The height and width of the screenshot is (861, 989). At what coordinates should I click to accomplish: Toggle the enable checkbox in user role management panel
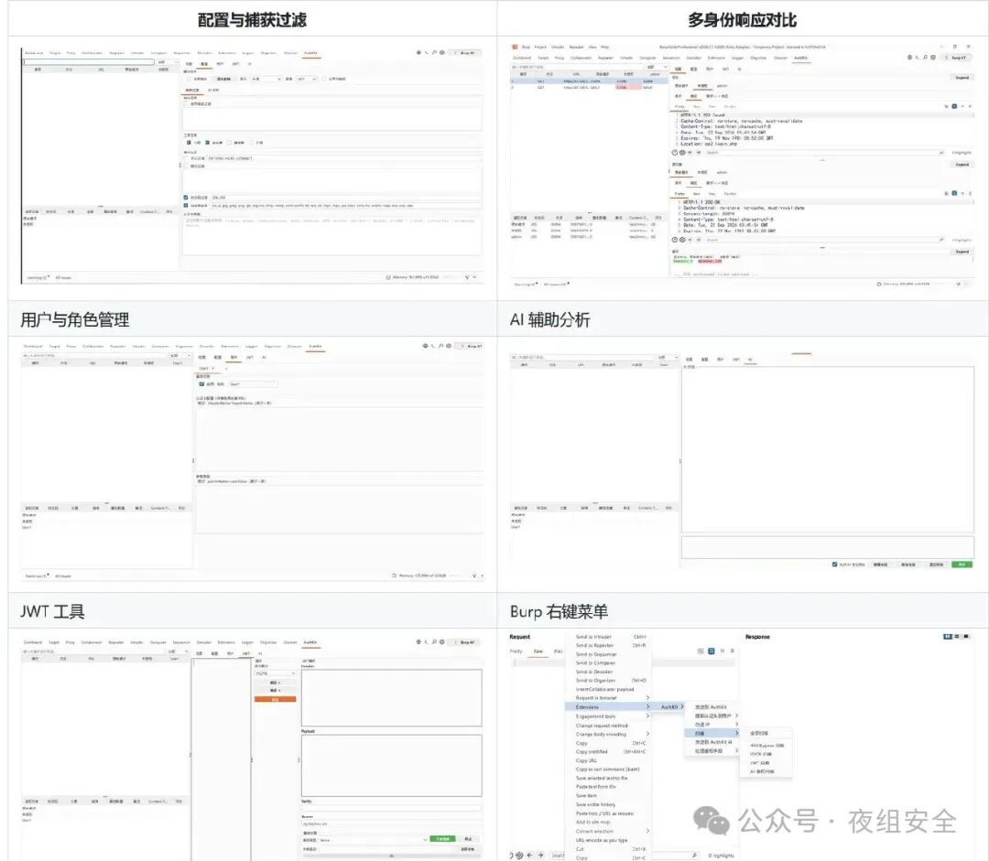pyautogui.click(x=201, y=384)
